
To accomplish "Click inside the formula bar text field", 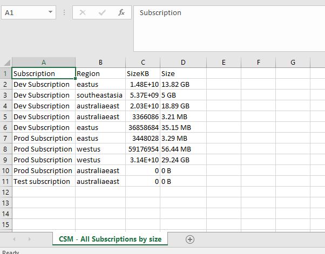I will click(x=229, y=29).
